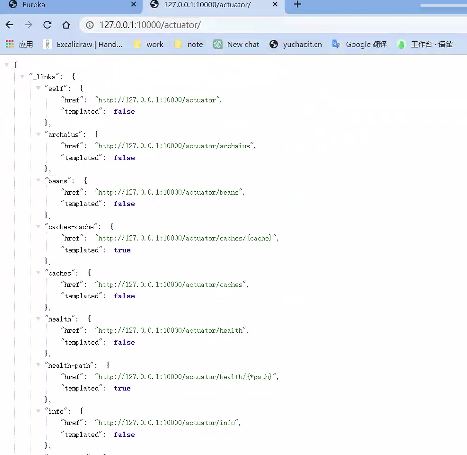Open a new browser tab

tap(297, 5)
